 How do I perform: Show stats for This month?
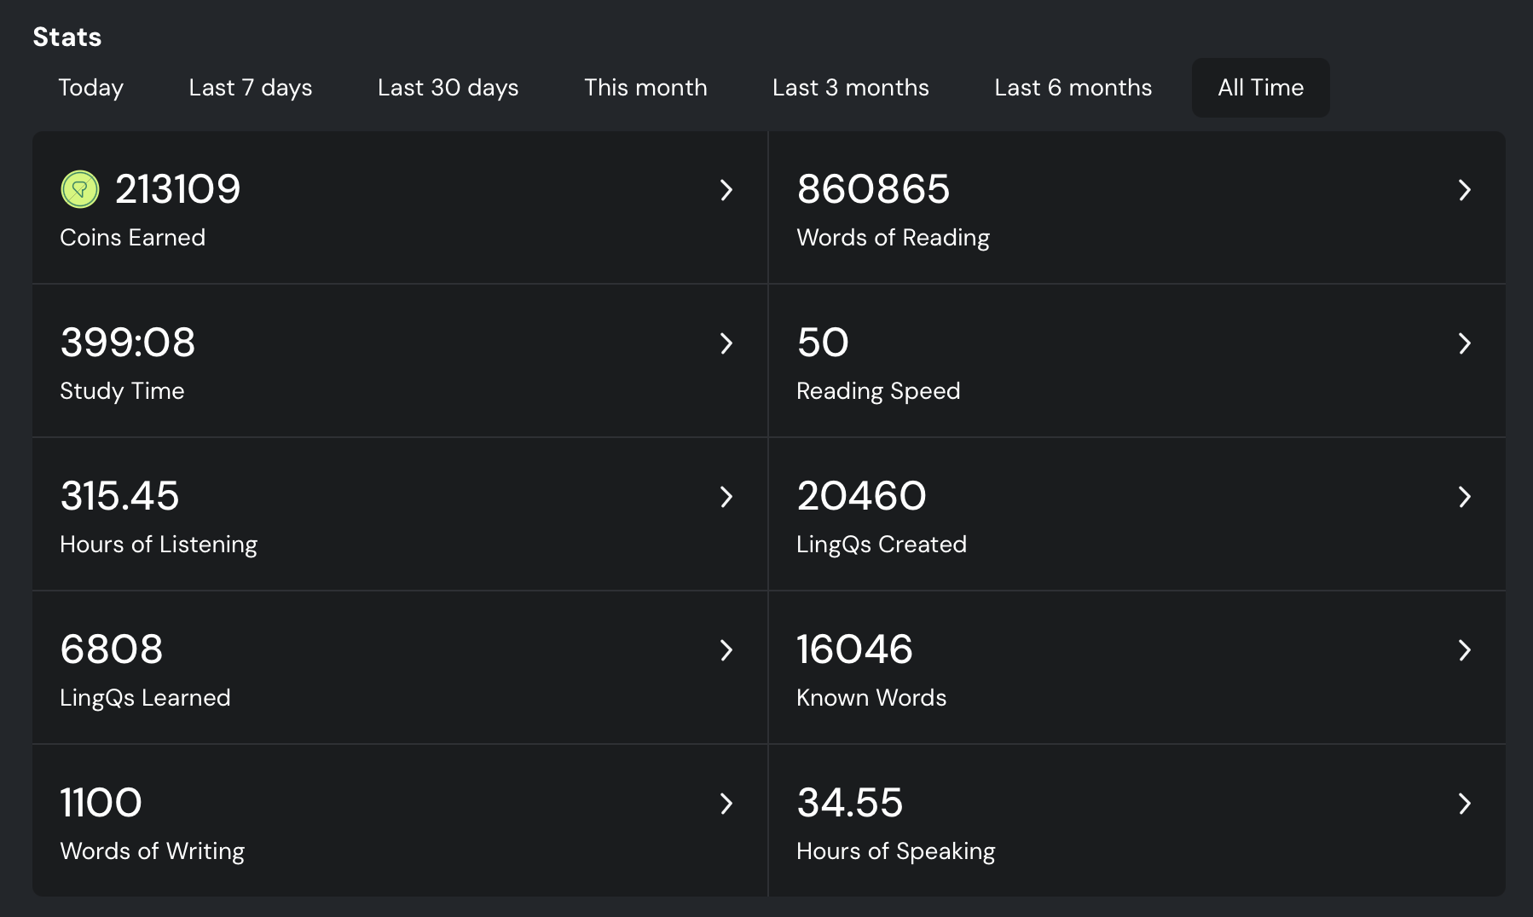pyautogui.click(x=645, y=88)
